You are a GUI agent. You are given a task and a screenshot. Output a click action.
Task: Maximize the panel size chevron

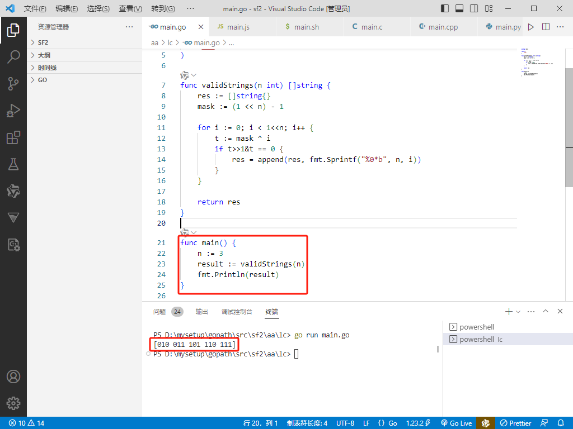[x=546, y=311]
